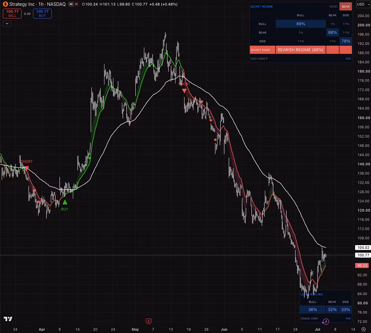Screen dimensions: 371x333
Task: Click the orange Bitcoin symbol logo
Action: 5,4
